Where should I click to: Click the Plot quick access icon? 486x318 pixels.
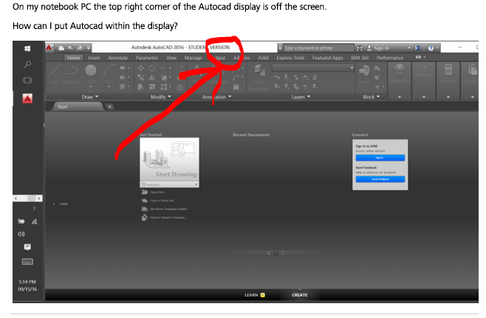point(81,48)
